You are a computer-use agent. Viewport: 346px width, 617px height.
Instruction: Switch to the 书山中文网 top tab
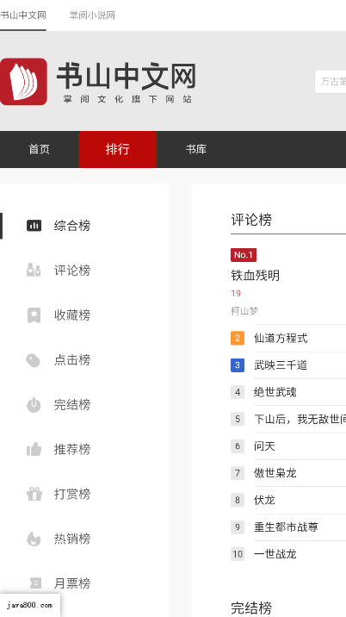pyautogui.click(x=23, y=16)
